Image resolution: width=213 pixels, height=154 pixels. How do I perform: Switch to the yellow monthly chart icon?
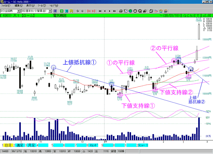(x=71, y=11)
